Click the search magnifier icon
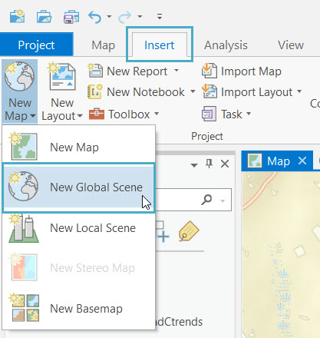Screen dimensions: 320x338 tap(206, 200)
